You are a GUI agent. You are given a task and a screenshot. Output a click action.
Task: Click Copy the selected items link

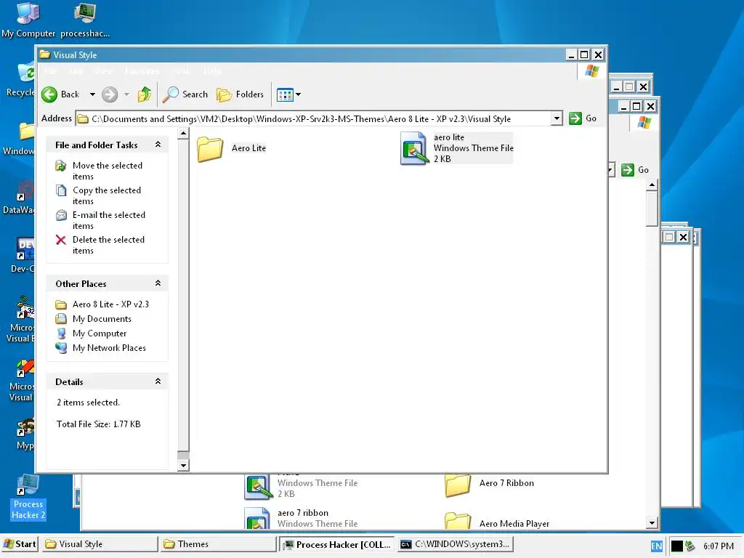coord(107,195)
